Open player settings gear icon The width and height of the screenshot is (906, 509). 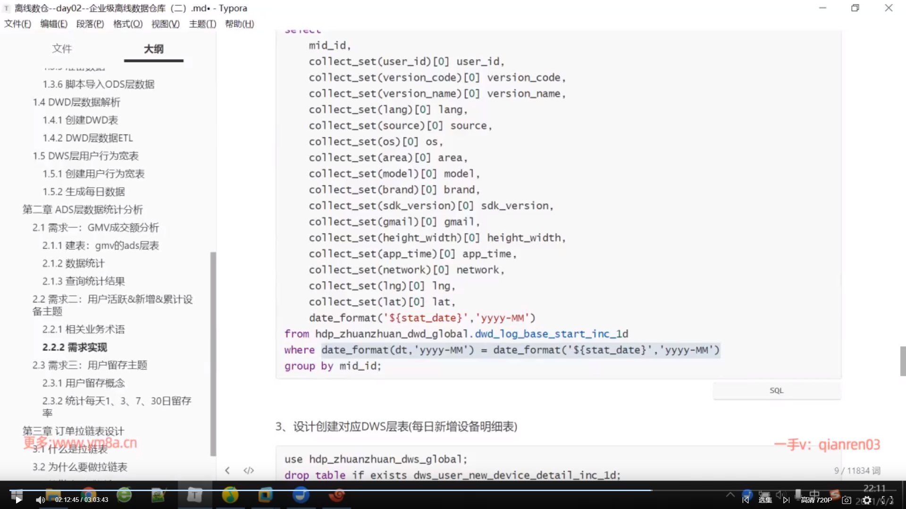coord(867,500)
